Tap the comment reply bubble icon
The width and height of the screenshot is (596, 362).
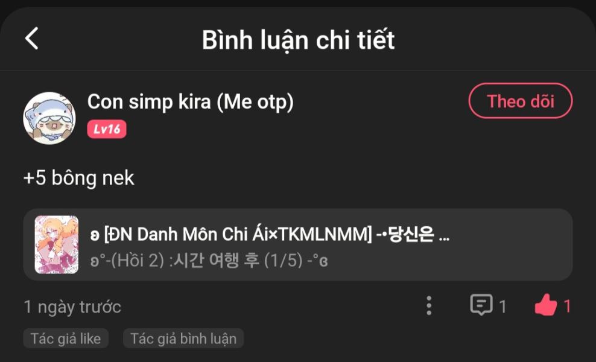click(481, 305)
